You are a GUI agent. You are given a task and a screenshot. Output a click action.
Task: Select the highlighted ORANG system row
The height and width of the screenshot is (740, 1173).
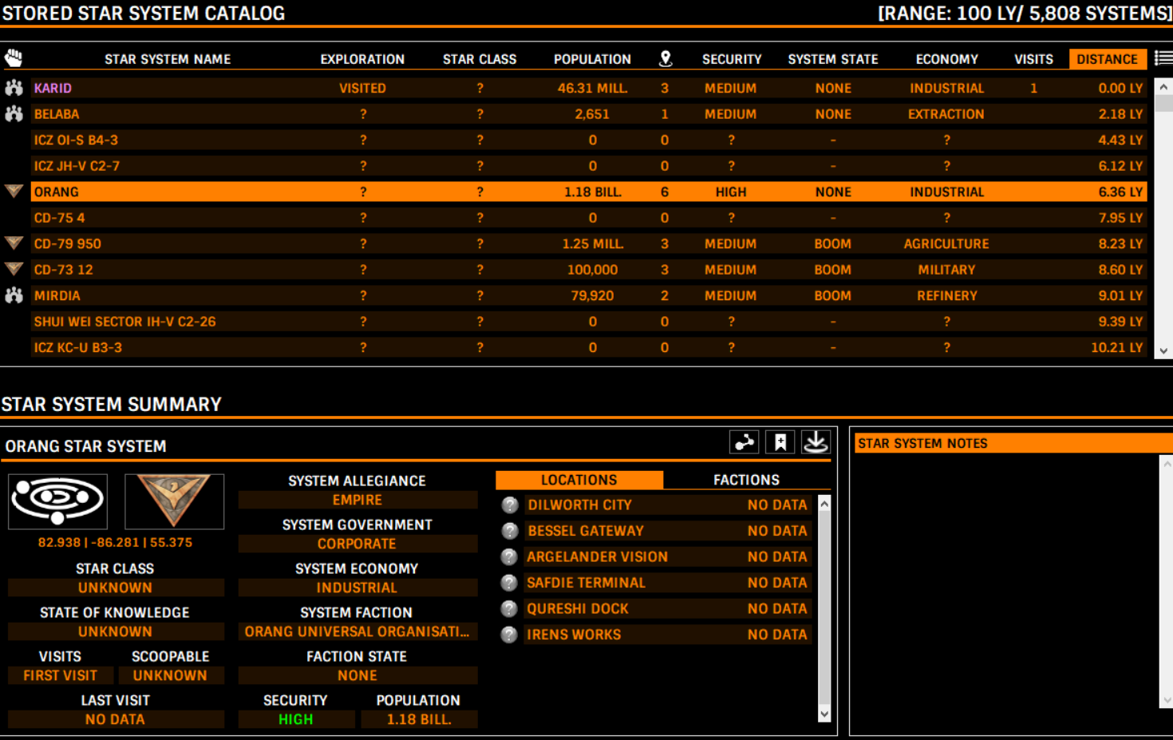(x=589, y=192)
